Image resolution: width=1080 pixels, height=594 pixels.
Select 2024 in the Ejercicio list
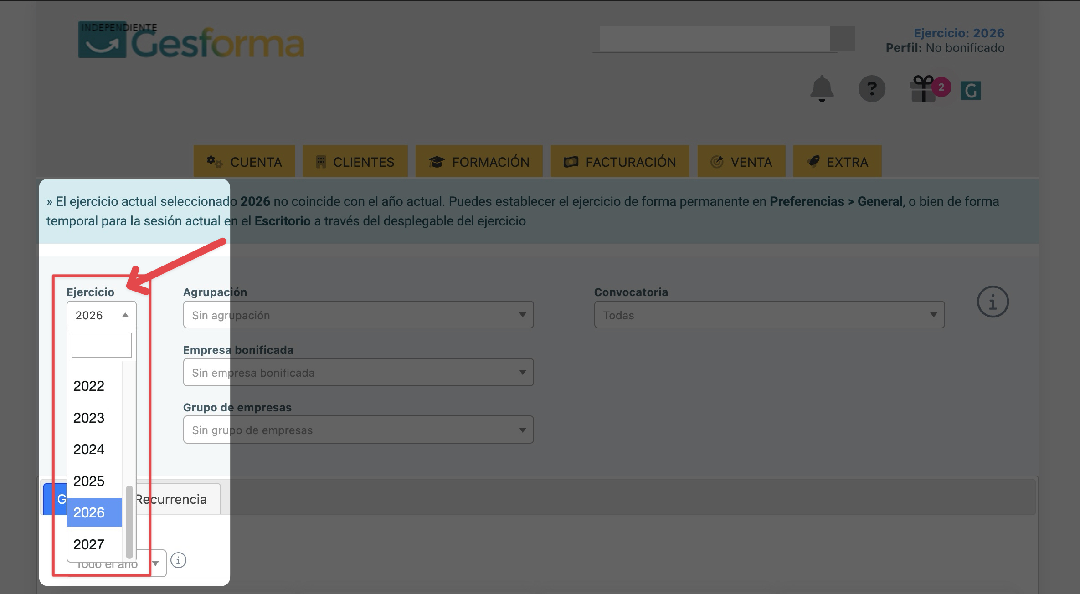pyautogui.click(x=89, y=450)
